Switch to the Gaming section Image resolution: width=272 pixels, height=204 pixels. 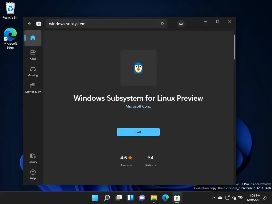coord(33,71)
